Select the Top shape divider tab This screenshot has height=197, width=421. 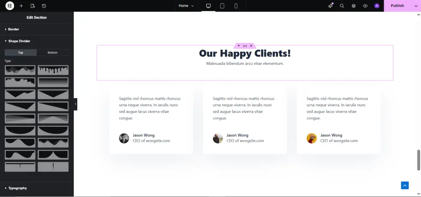[x=21, y=53]
